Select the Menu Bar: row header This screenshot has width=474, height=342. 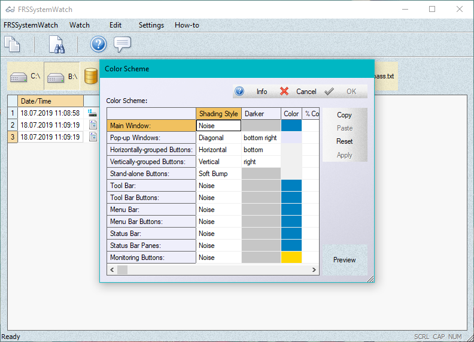coord(151,210)
